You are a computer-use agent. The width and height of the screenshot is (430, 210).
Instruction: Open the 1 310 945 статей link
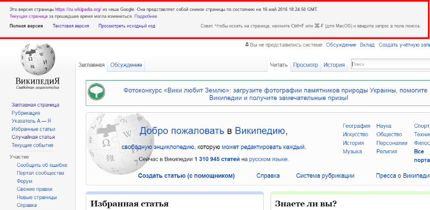click(x=217, y=159)
